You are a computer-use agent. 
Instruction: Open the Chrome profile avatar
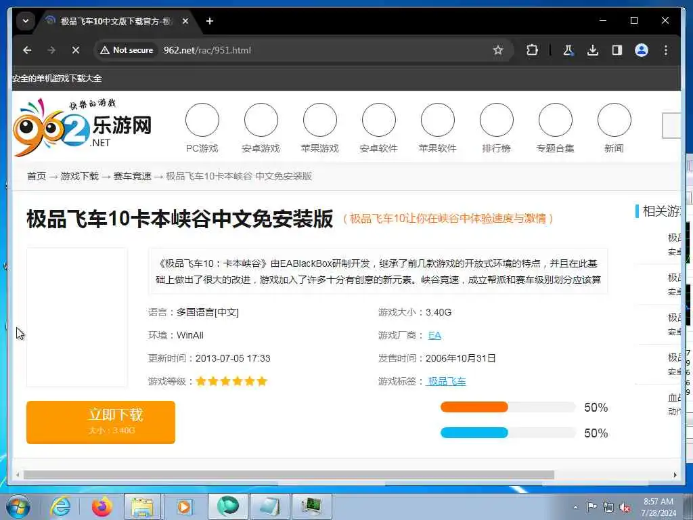coord(642,50)
